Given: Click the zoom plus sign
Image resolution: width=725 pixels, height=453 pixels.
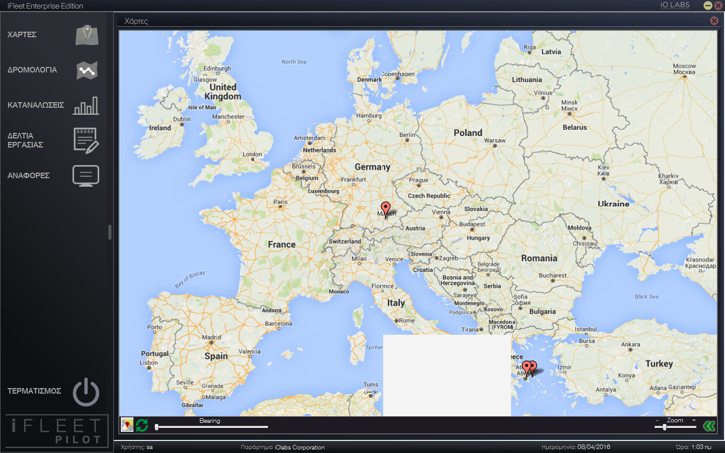Looking at the screenshot, I should 694,420.
